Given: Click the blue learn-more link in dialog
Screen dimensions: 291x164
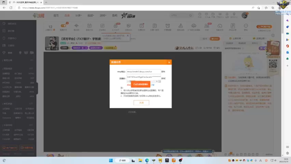Looking at the screenshot, I should point(152,85).
